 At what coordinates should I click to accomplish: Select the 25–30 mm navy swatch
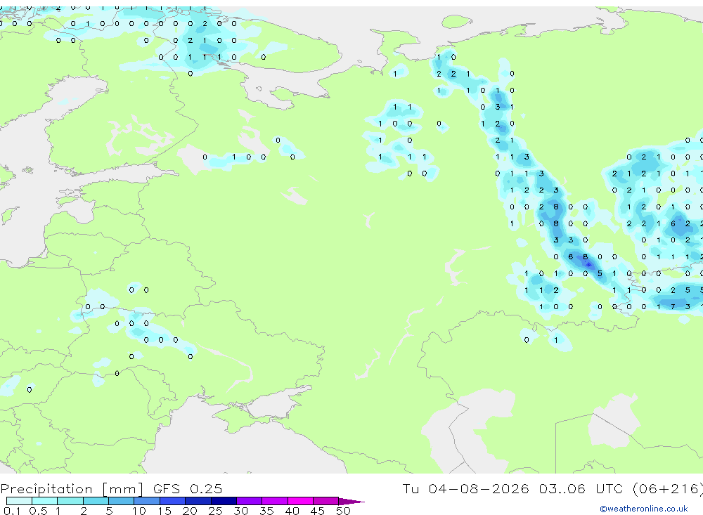click(224, 501)
